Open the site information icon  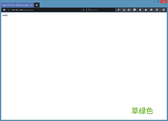pos(9,10)
